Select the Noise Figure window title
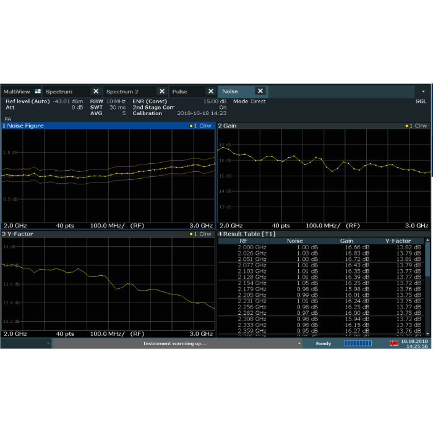The height and width of the screenshot is (433, 433). pos(25,126)
